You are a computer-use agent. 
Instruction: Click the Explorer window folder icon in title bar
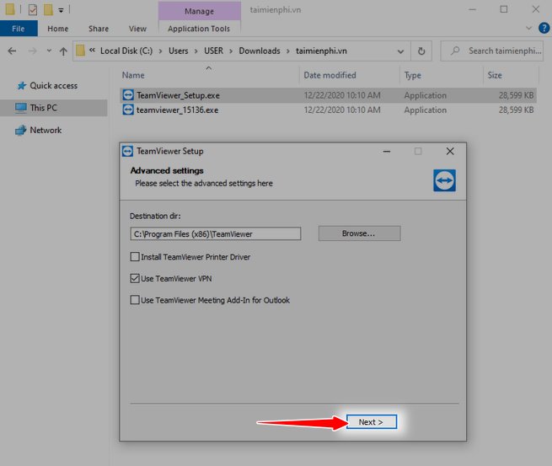tap(10, 9)
